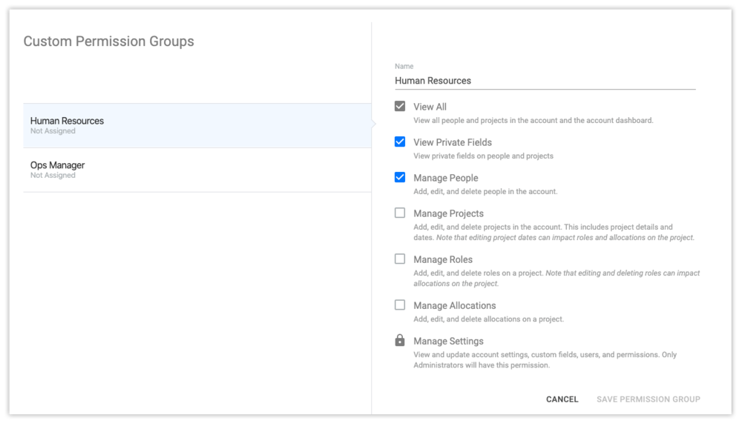The image size is (742, 426).
Task: Enable the Manage Projects checkbox
Action: (400, 213)
